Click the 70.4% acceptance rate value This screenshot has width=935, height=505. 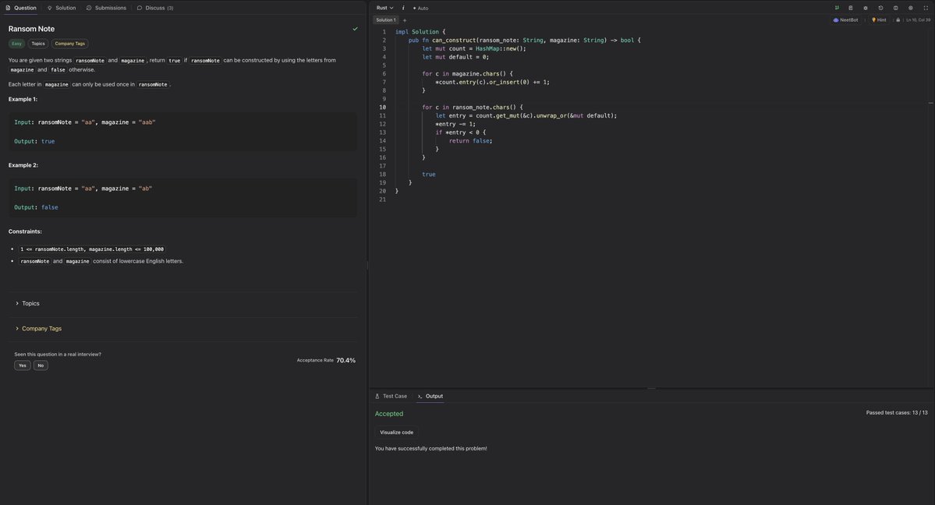346,360
